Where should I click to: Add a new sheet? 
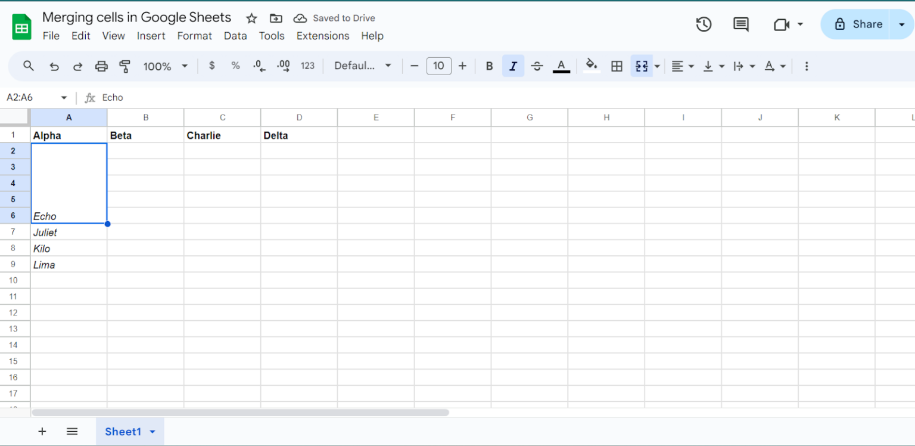point(42,431)
